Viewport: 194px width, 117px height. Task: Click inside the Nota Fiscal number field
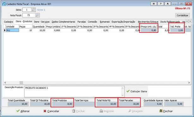coord(29,15)
